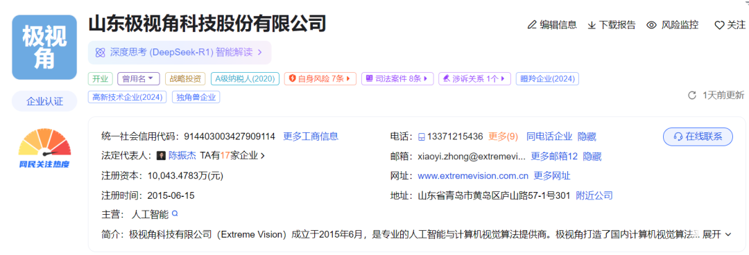
Task: Click the heart icon to follow the company
Action: [x=719, y=26]
